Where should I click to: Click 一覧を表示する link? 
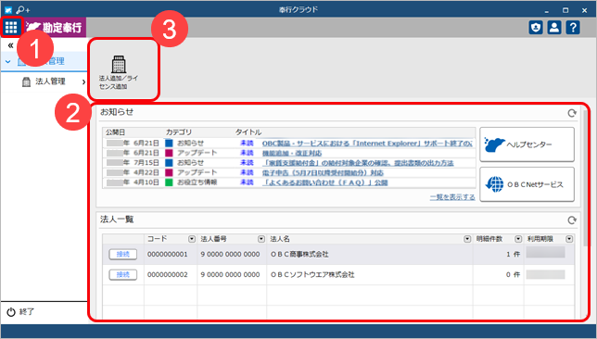452,197
